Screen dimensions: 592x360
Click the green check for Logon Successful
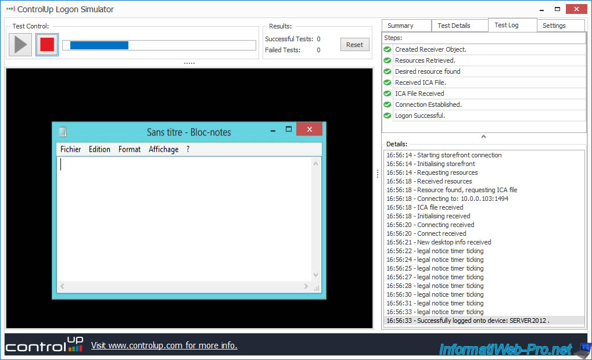point(388,116)
